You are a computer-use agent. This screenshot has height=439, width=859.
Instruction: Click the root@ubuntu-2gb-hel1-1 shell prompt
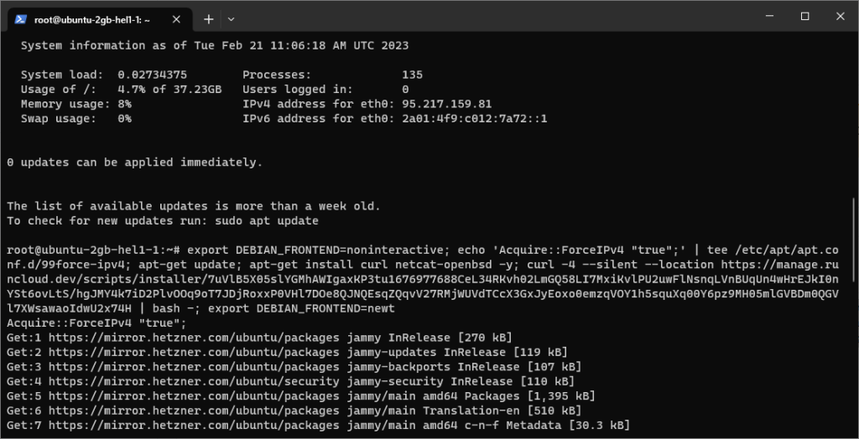pos(92,250)
